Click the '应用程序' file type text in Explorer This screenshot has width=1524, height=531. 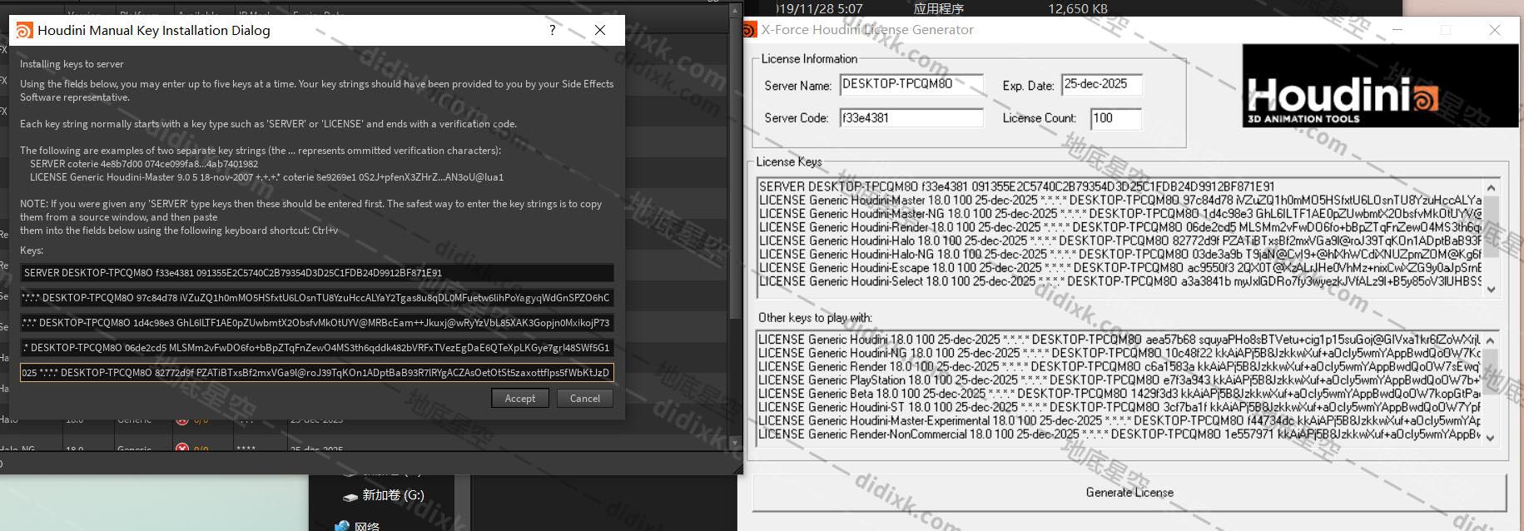[938, 9]
